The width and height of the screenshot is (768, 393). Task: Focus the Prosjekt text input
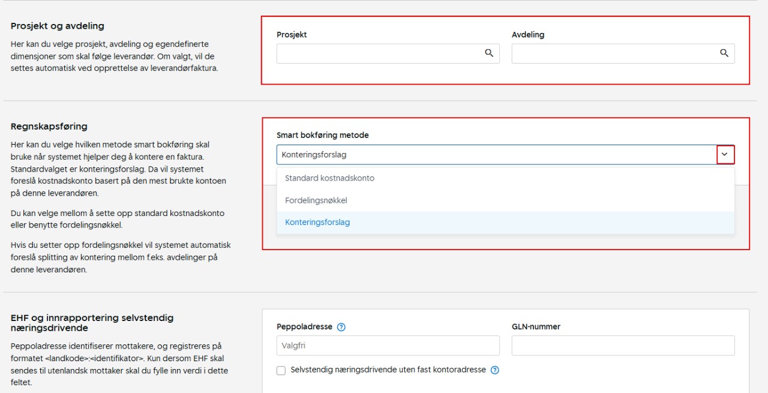pyautogui.click(x=379, y=53)
